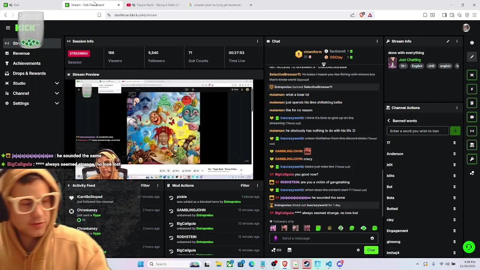This screenshot has height=270, width=480.
Task: Delete banned word clay
Action: [454, 220]
